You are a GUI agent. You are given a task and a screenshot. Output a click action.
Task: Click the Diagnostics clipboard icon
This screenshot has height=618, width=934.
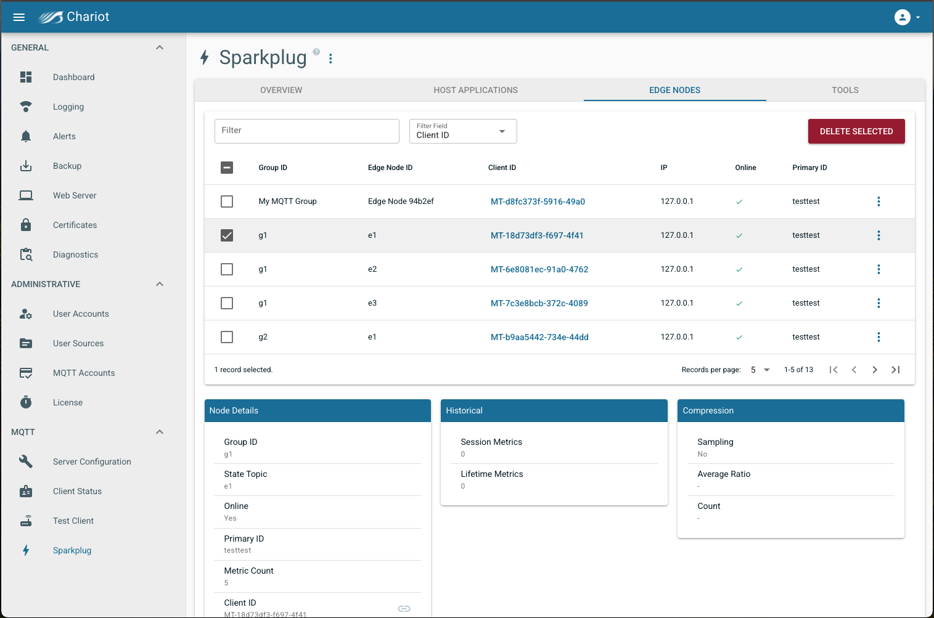26,254
